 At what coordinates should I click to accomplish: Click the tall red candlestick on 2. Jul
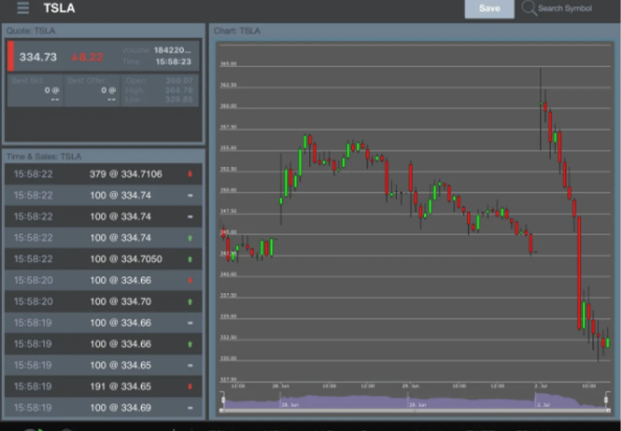point(579,273)
